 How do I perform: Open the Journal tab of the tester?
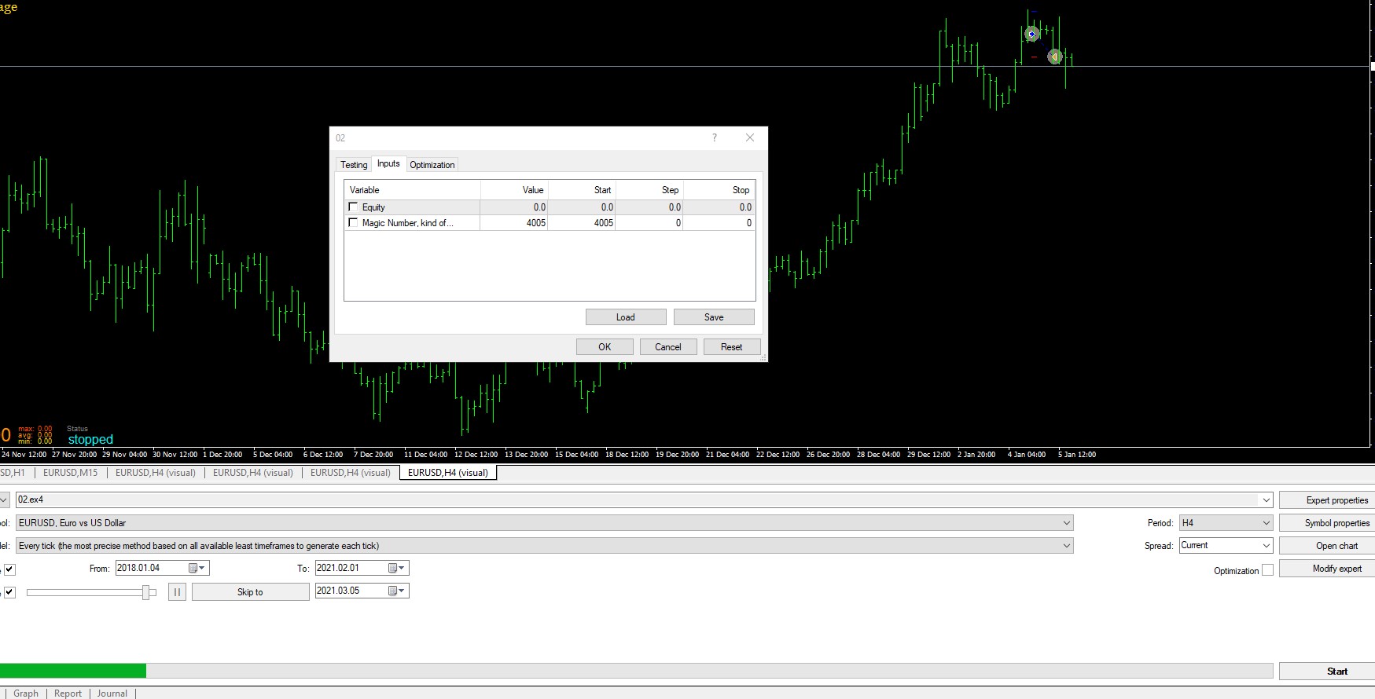pos(112,694)
